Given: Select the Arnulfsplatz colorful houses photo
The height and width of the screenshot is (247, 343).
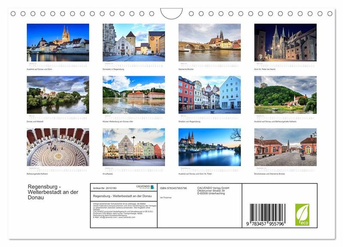Looking at the screenshot, I should click(x=133, y=147).
